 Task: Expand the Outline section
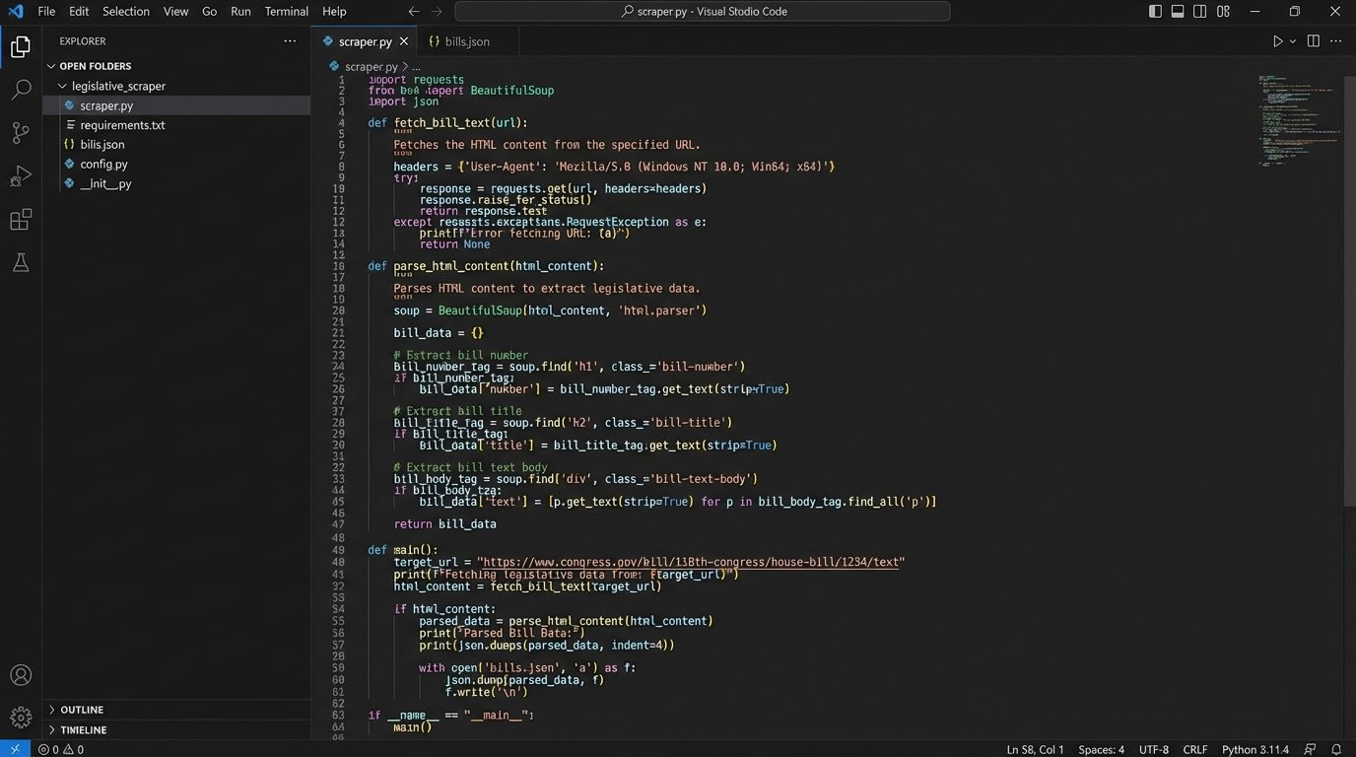pos(81,710)
